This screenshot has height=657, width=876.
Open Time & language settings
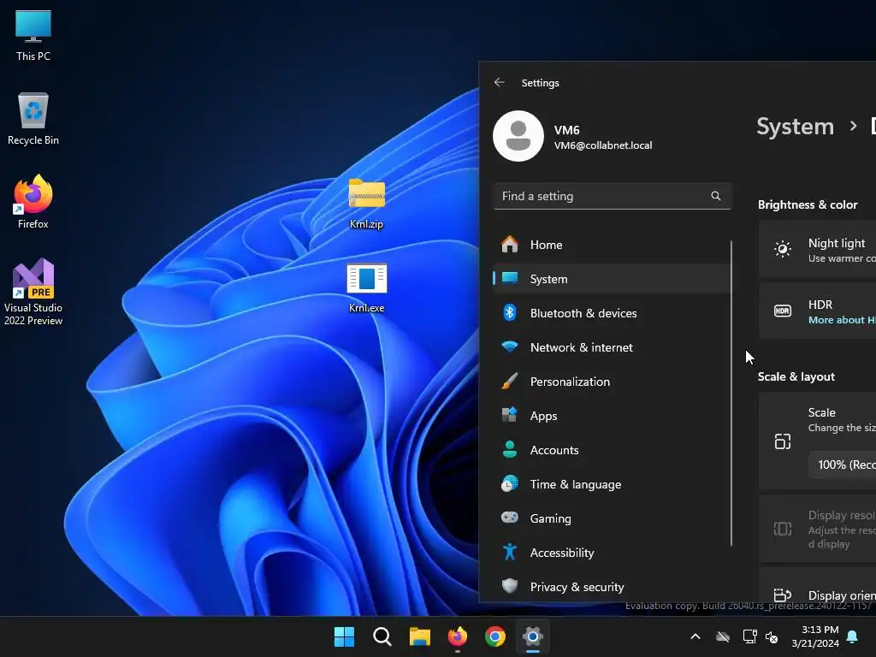click(613, 484)
